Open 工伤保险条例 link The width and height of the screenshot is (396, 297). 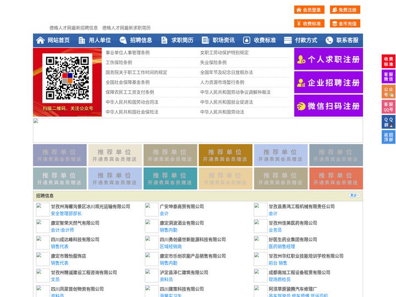coord(119,62)
